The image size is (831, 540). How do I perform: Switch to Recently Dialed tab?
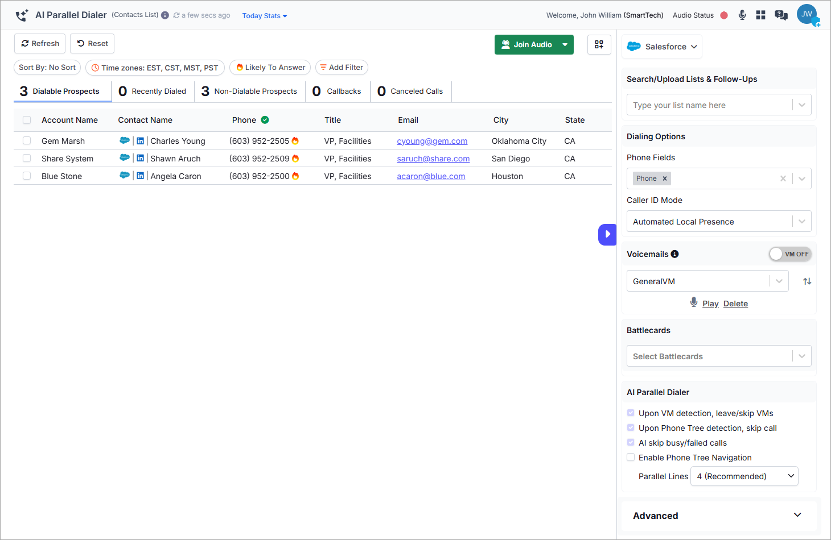(153, 91)
